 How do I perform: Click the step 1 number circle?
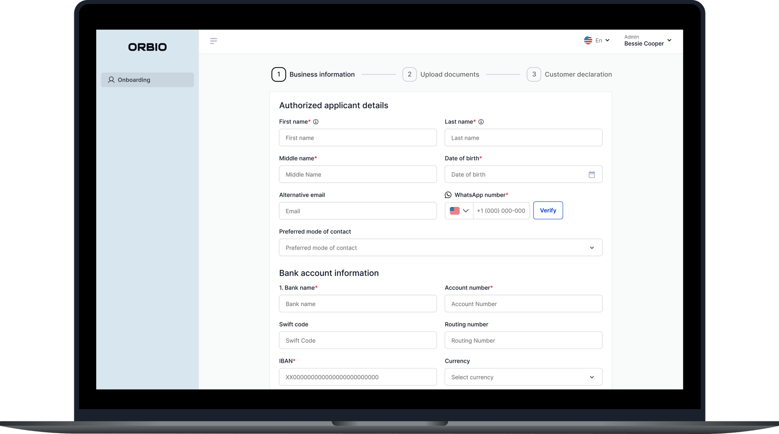278,75
